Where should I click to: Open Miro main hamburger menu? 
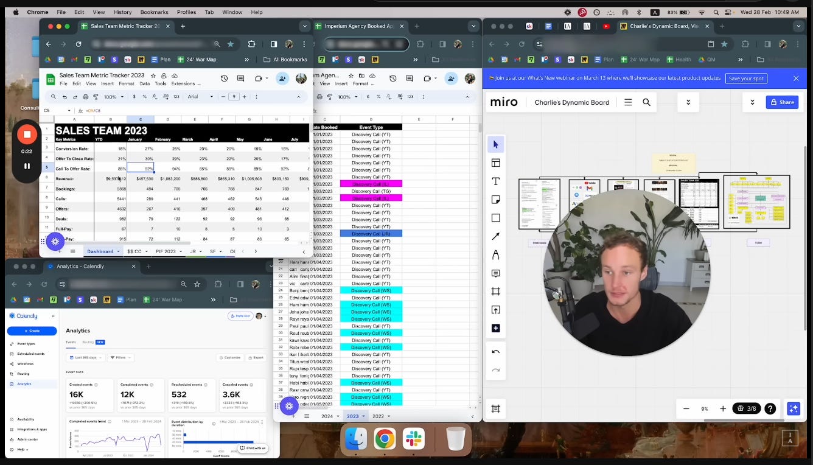(x=628, y=102)
